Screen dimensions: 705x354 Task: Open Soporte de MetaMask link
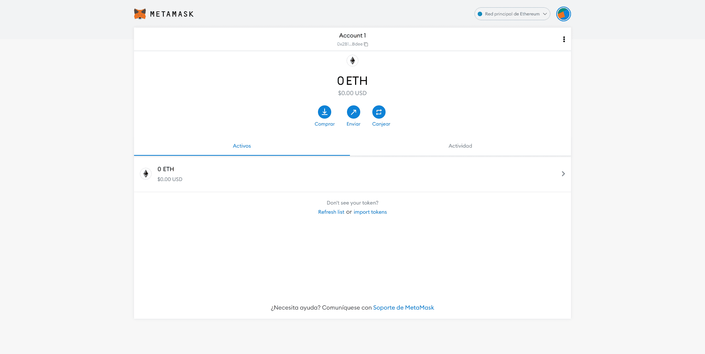coord(404,308)
